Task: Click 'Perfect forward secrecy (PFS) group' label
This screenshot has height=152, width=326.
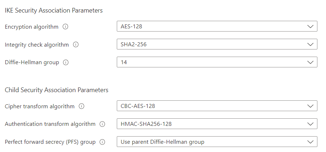Action: (50, 142)
